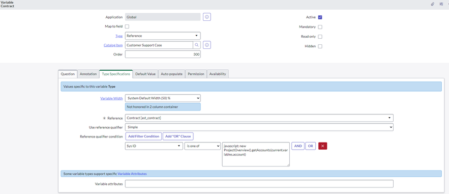Click the info icon beside Catalog item
This screenshot has height=194, width=449.
pyautogui.click(x=207, y=45)
